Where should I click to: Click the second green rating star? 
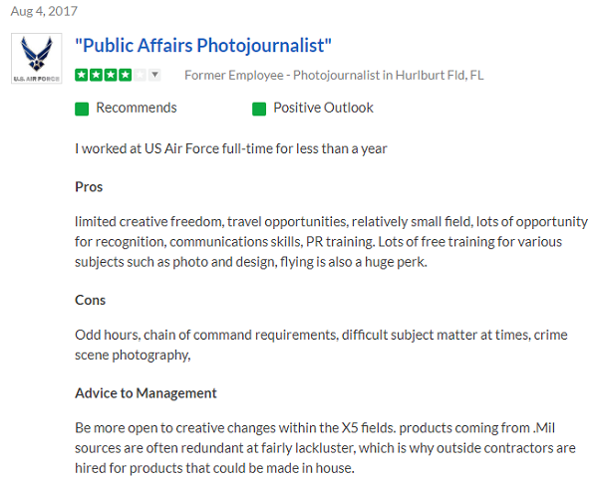tap(95, 75)
